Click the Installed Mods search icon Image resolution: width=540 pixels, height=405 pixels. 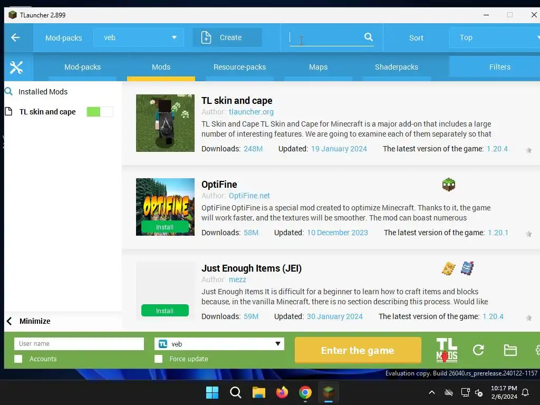[8, 92]
